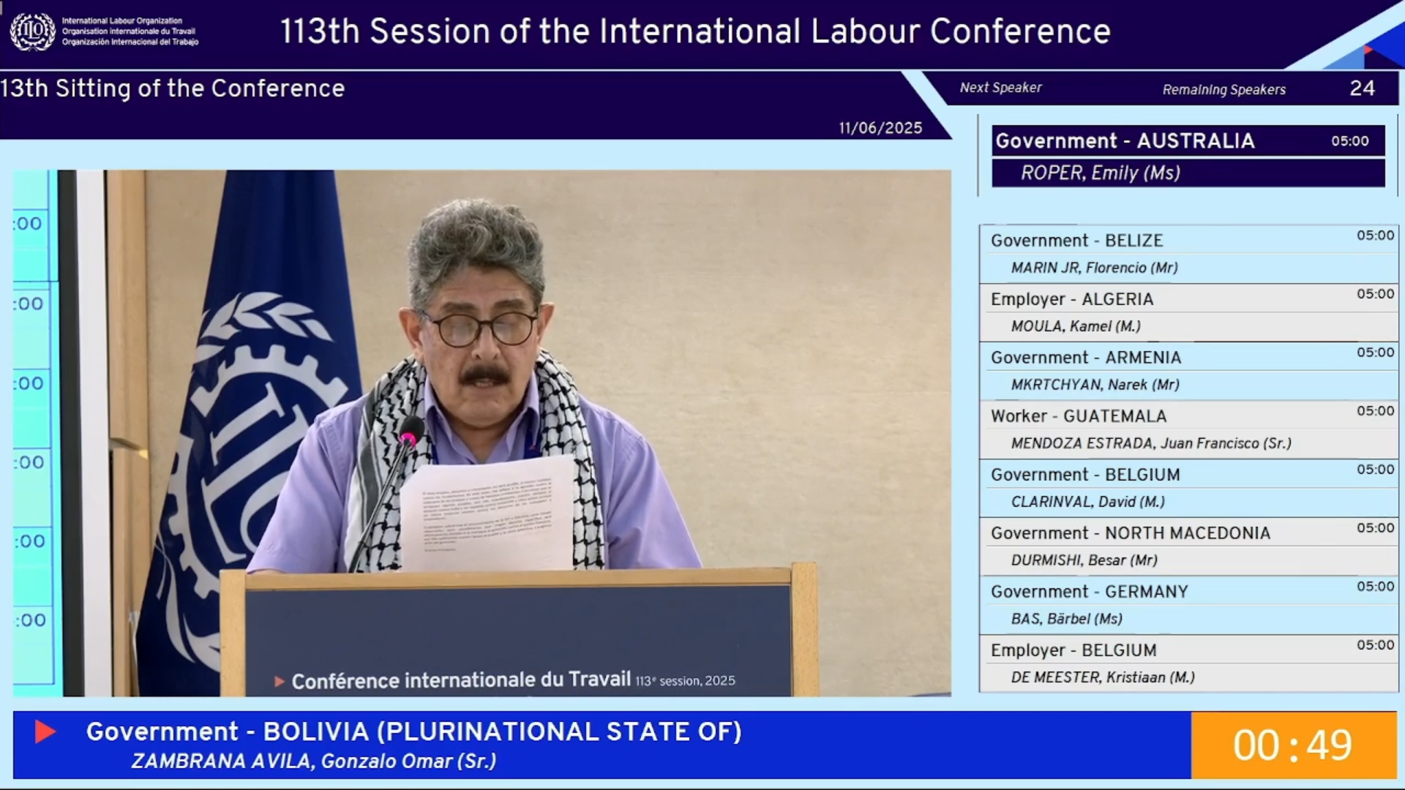Click 'MKRTCHYAN, Narek (Mr)' name

[x=1095, y=385]
